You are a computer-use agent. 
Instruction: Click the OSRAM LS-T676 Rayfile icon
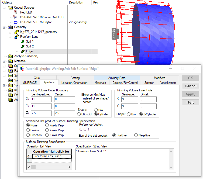tap(16, 22)
